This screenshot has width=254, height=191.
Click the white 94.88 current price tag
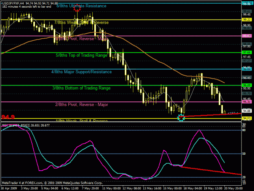click(247, 111)
